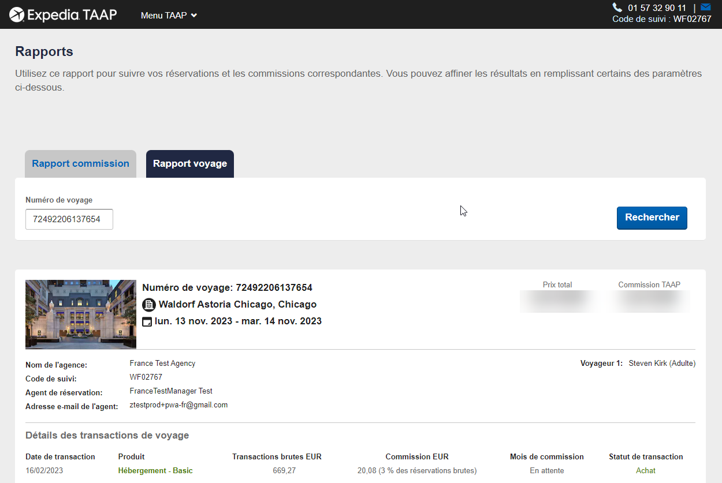Image resolution: width=722 pixels, height=483 pixels.
Task: Select the bold "Numéro de voyage: 72492206137654" heading
Action: coord(227,288)
